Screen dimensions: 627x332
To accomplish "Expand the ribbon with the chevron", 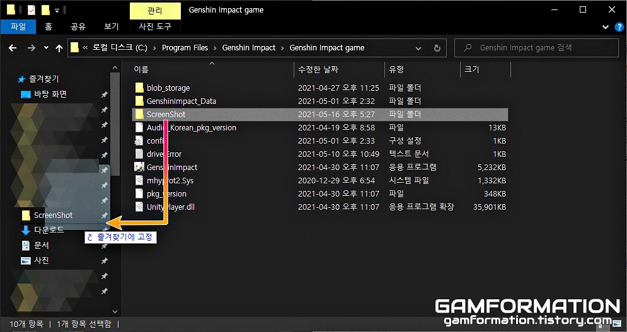I will pyautogui.click(x=605, y=27).
